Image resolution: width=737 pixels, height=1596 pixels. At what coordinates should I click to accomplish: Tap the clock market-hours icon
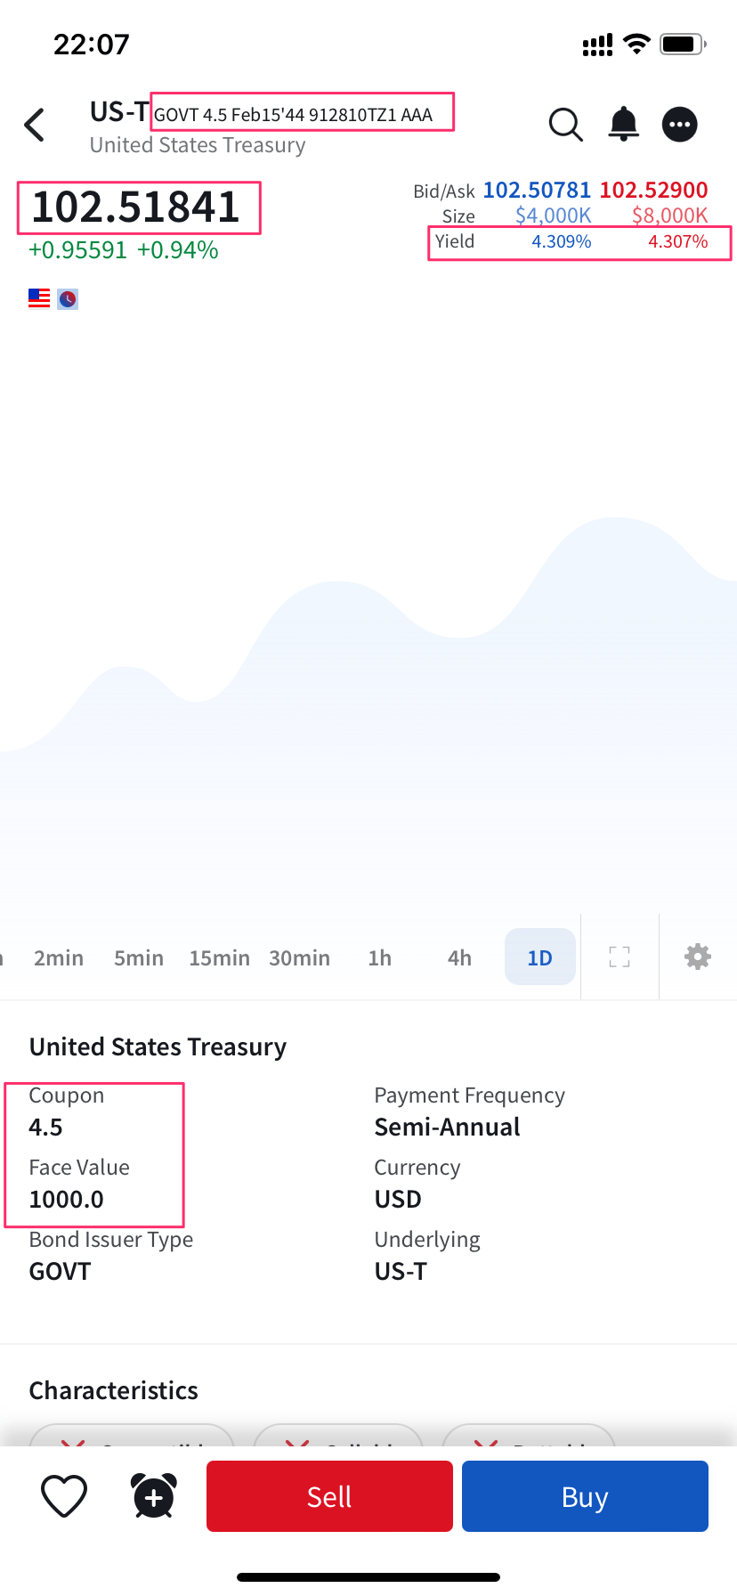(68, 299)
